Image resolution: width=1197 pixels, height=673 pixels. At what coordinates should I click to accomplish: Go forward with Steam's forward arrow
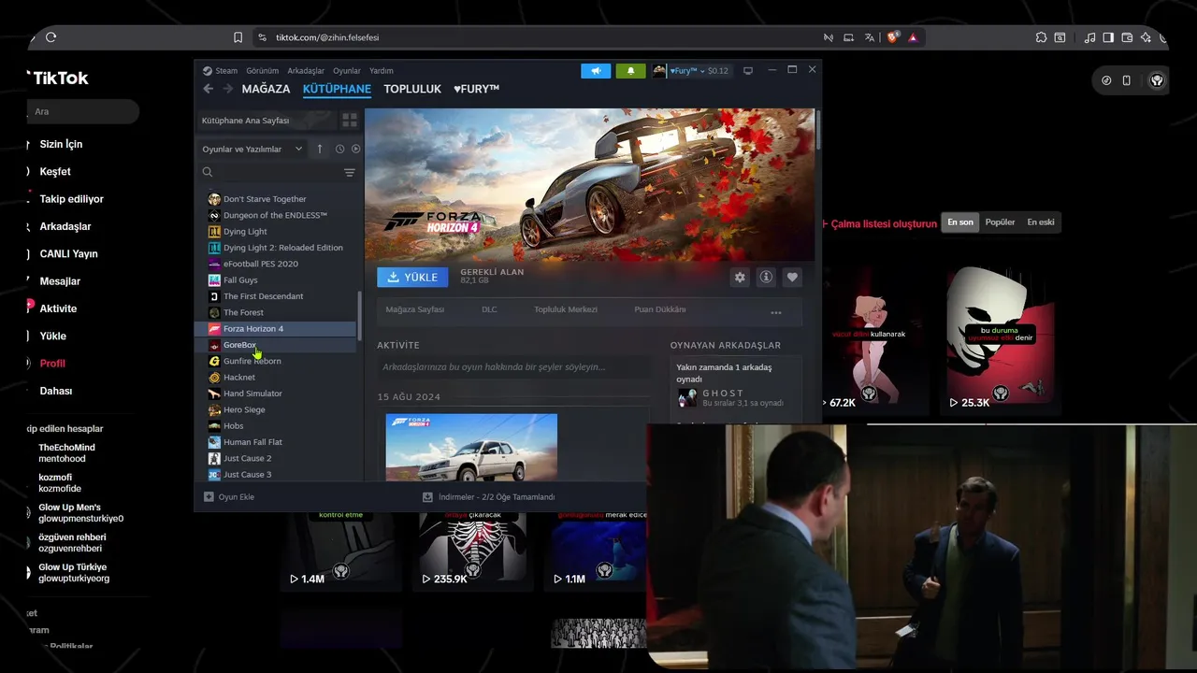227,89
